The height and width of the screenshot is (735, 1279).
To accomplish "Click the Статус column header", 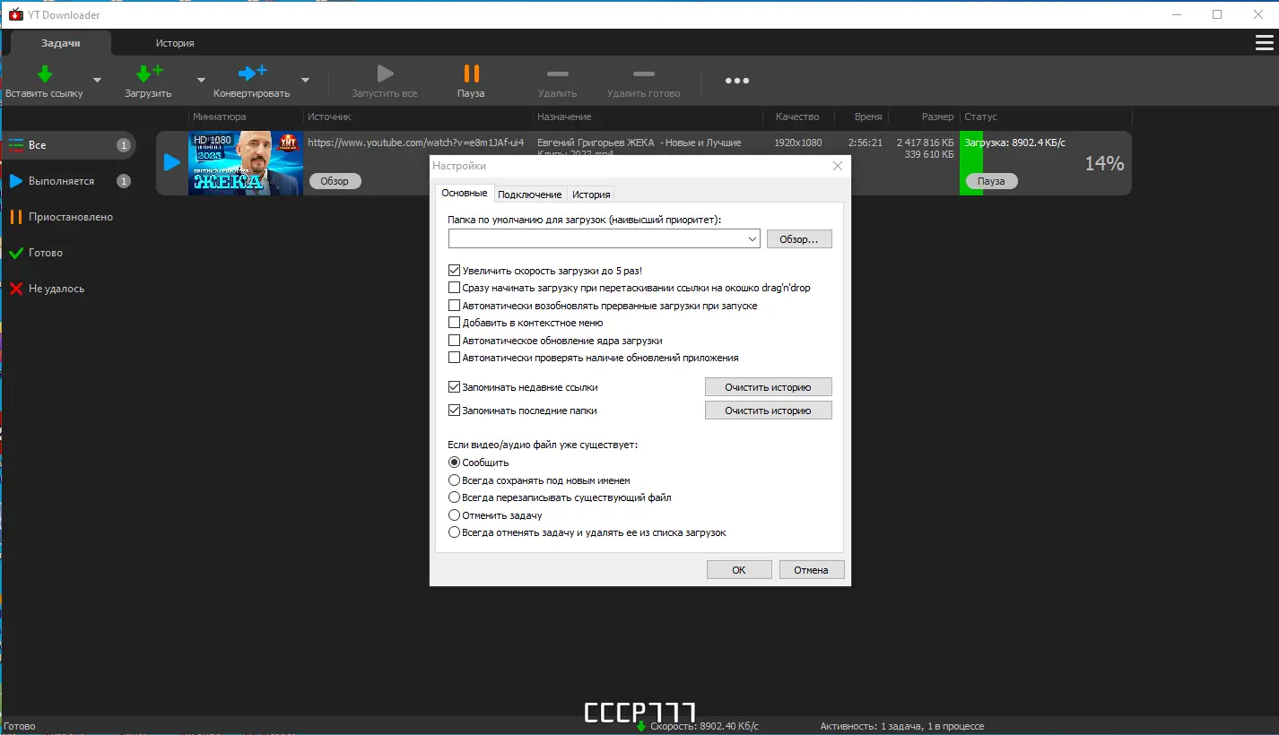I will (x=980, y=117).
